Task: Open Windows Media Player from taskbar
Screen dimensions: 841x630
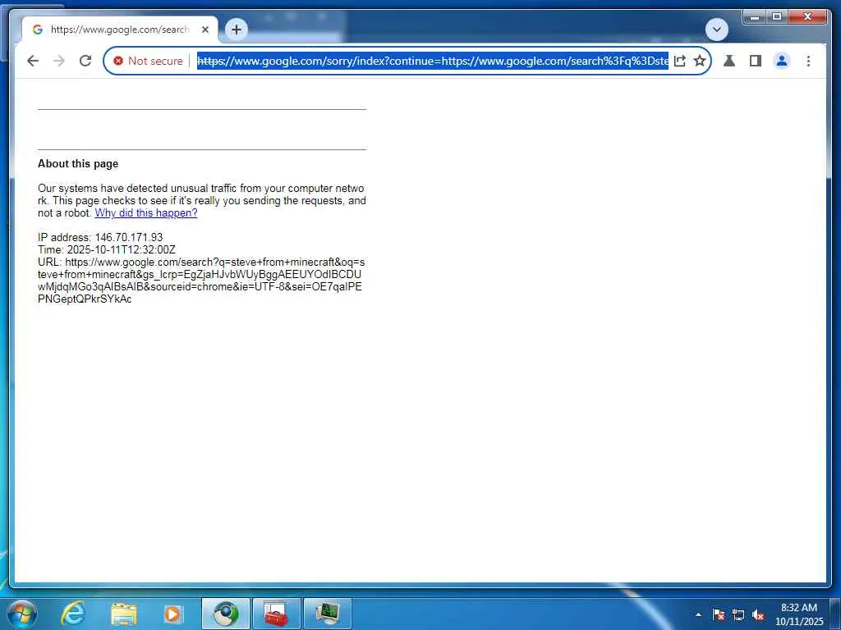Action: 172,614
